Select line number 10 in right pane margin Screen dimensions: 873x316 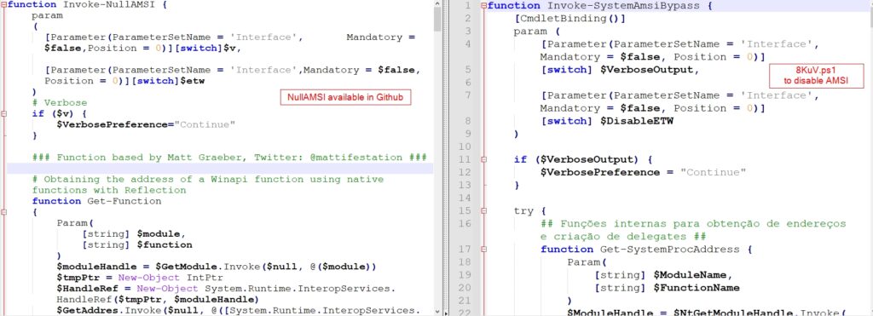tap(465, 147)
